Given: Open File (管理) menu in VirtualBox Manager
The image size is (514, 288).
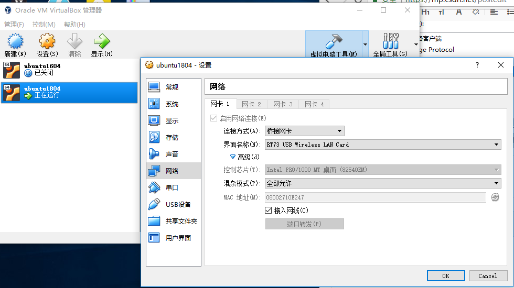Looking at the screenshot, I should 14,25.
